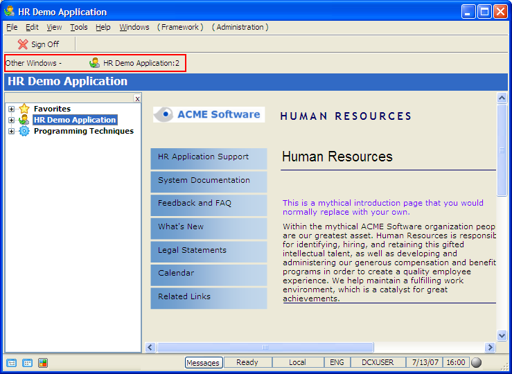Screen dimensions: 512x374
Task: Open the Tools menu
Action: click(x=79, y=27)
